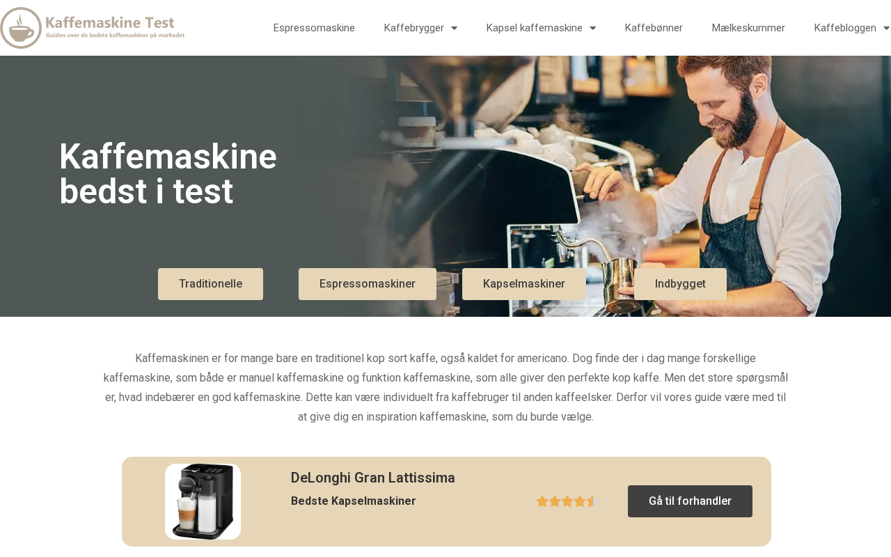Click the Bedste Kapselmaskiner subtitle

(x=354, y=501)
